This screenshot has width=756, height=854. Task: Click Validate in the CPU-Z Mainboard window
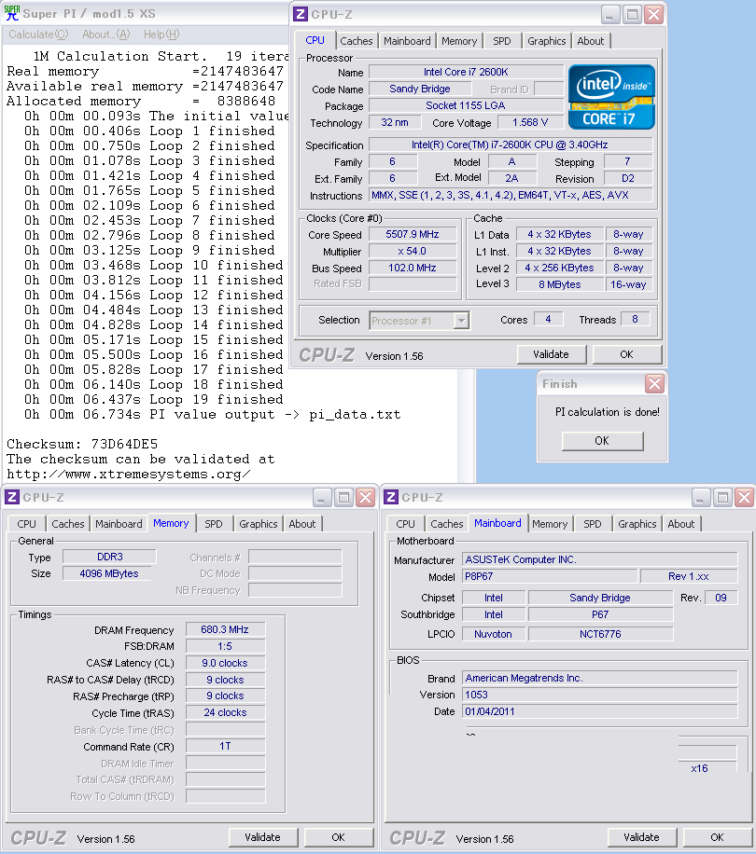tap(641, 837)
